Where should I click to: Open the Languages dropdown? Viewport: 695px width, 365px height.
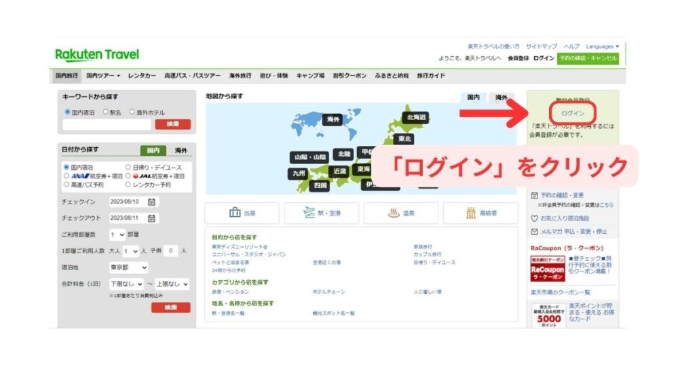[602, 47]
